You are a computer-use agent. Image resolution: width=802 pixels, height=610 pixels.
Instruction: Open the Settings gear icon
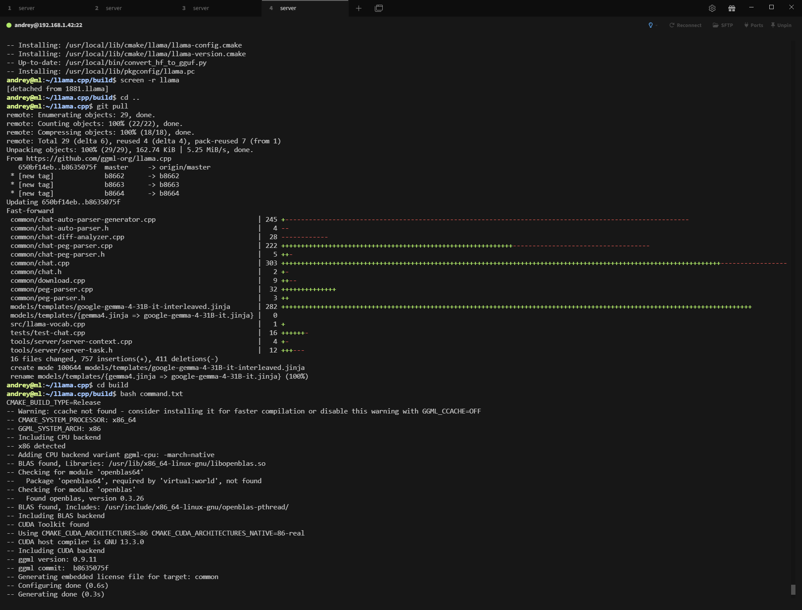(712, 8)
